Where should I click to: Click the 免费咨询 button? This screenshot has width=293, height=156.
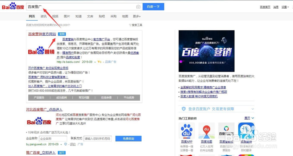coord(128,139)
